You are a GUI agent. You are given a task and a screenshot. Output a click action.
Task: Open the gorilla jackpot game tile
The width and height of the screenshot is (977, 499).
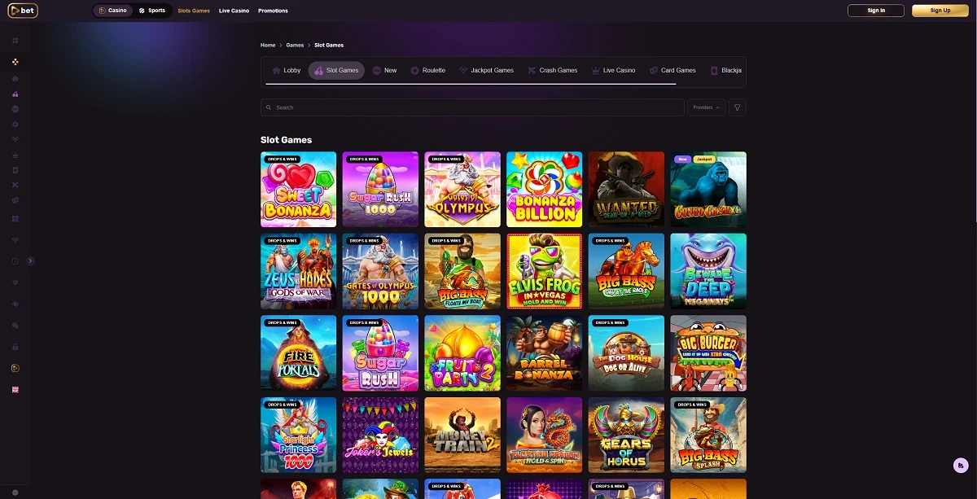click(708, 189)
